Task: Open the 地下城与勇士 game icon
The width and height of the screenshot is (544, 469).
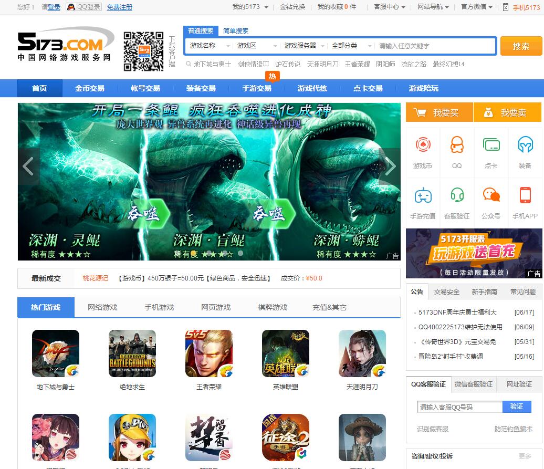Action: (56, 353)
